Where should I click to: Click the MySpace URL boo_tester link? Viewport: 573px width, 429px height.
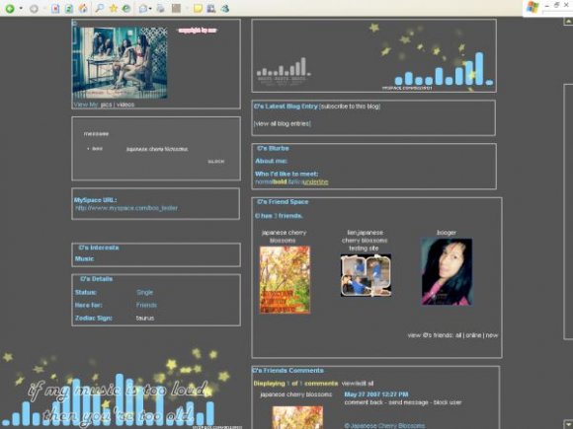coord(126,208)
